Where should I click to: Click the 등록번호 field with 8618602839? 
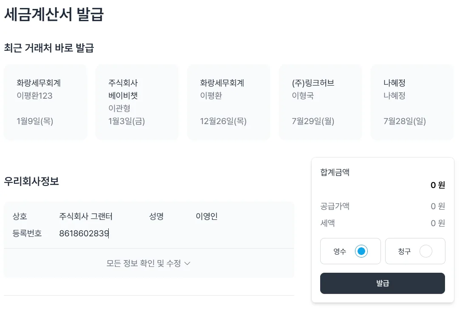pos(84,233)
